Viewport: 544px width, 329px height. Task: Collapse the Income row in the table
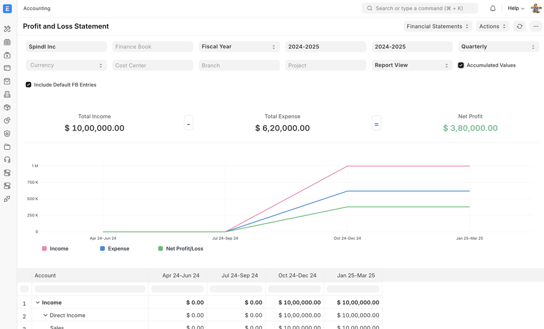tap(37, 302)
